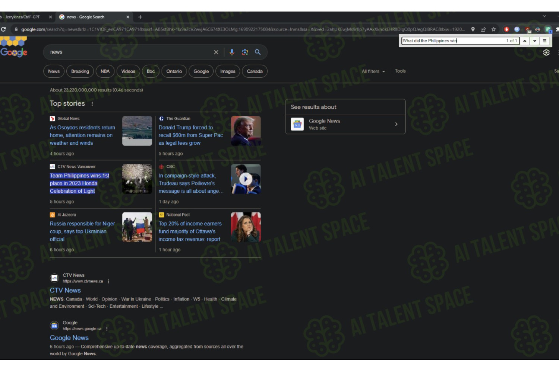Click the Osoyoos wildfire story thumbnail
559x372 pixels.
click(x=137, y=131)
